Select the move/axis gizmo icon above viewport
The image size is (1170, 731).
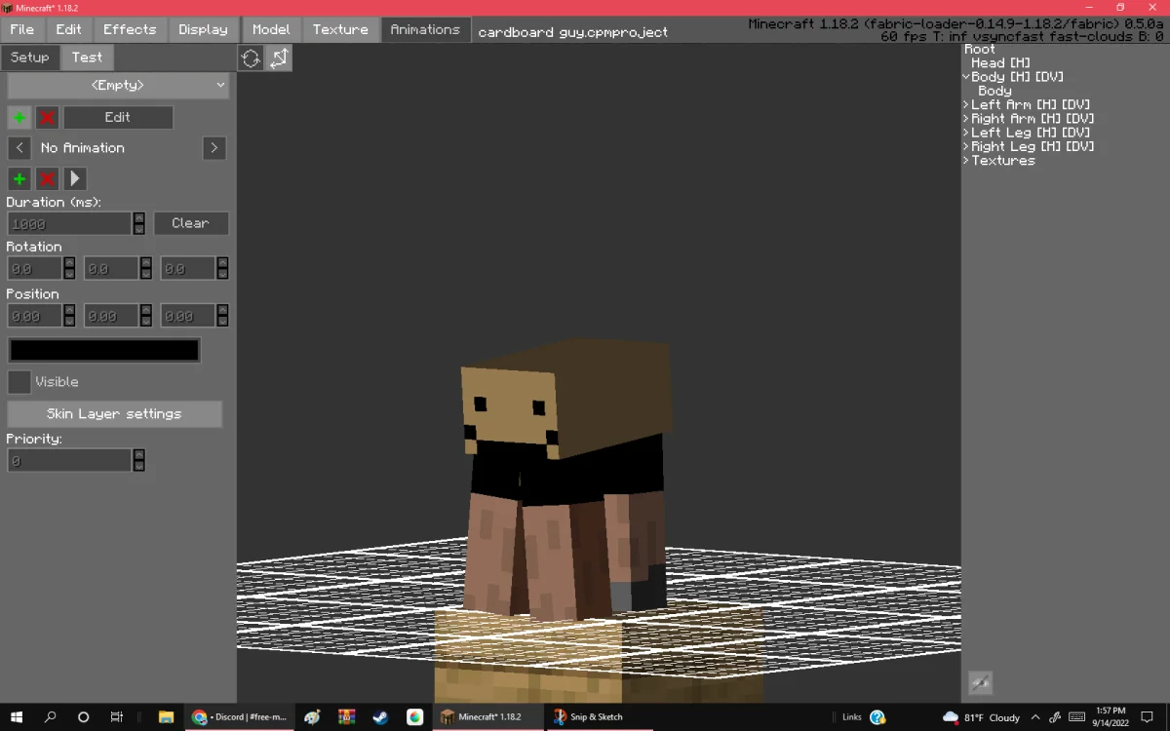279,58
